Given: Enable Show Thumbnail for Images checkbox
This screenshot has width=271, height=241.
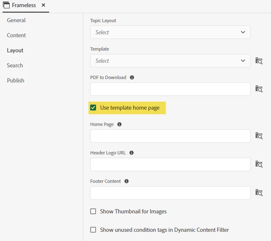Looking at the screenshot, I should [93, 211].
